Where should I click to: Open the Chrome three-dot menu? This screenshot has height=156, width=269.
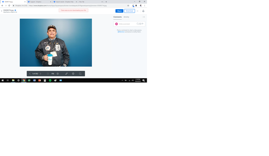(145, 6)
